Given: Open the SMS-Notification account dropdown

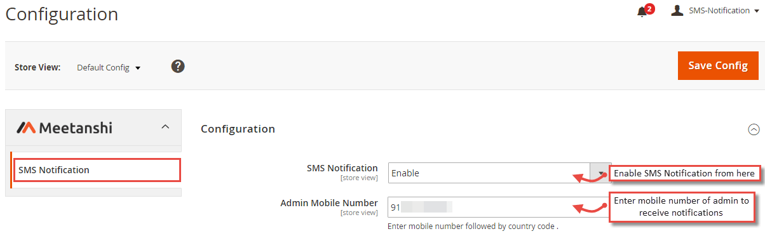Looking at the screenshot, I should pos(715,11).
